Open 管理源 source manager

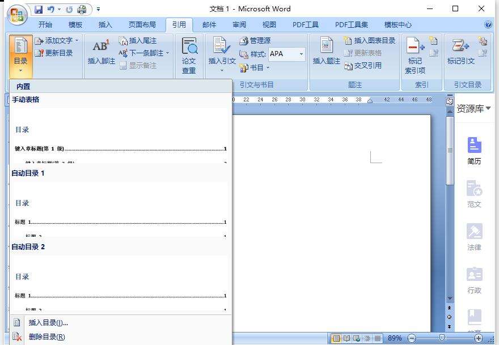click(x=255, y=41)
